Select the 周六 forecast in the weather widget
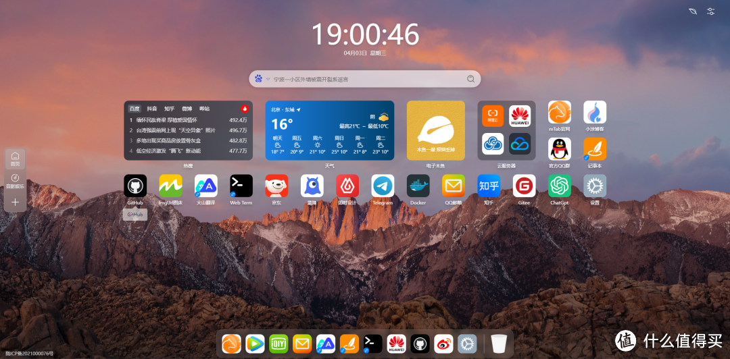 [318, 144]
